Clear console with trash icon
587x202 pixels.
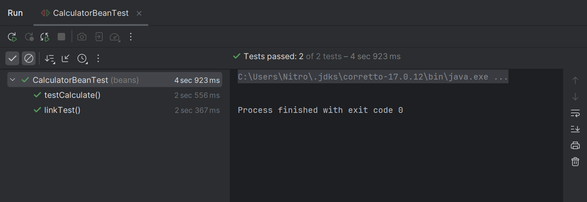pyautogui.click(x=575, y=162)
